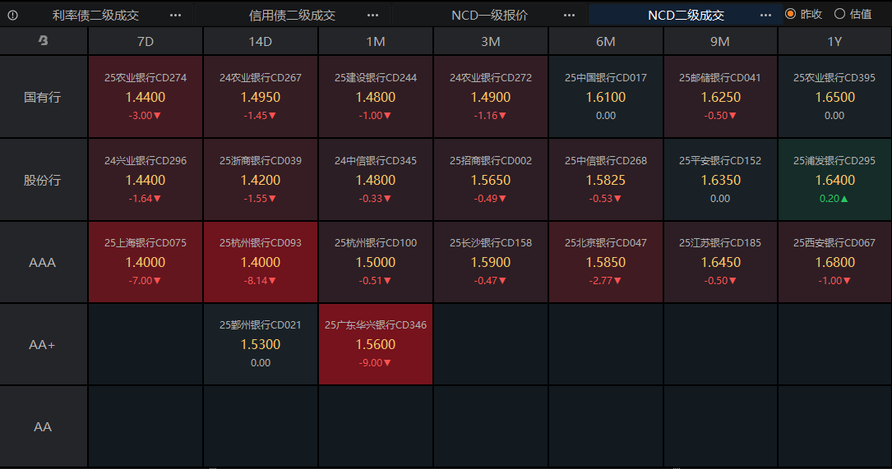Open the 25西安银行CD067 cell
The height and width of the screenshot is (469, 892).
coord(834,262)
